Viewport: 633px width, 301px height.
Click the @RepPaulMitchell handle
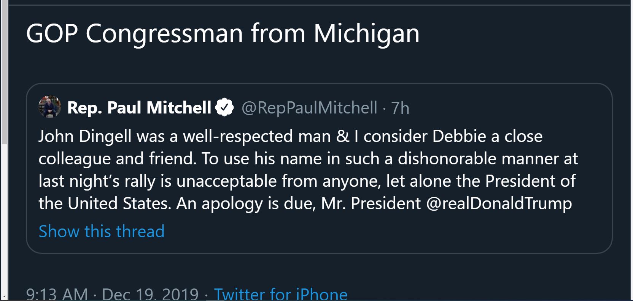(x=309, y=108)
